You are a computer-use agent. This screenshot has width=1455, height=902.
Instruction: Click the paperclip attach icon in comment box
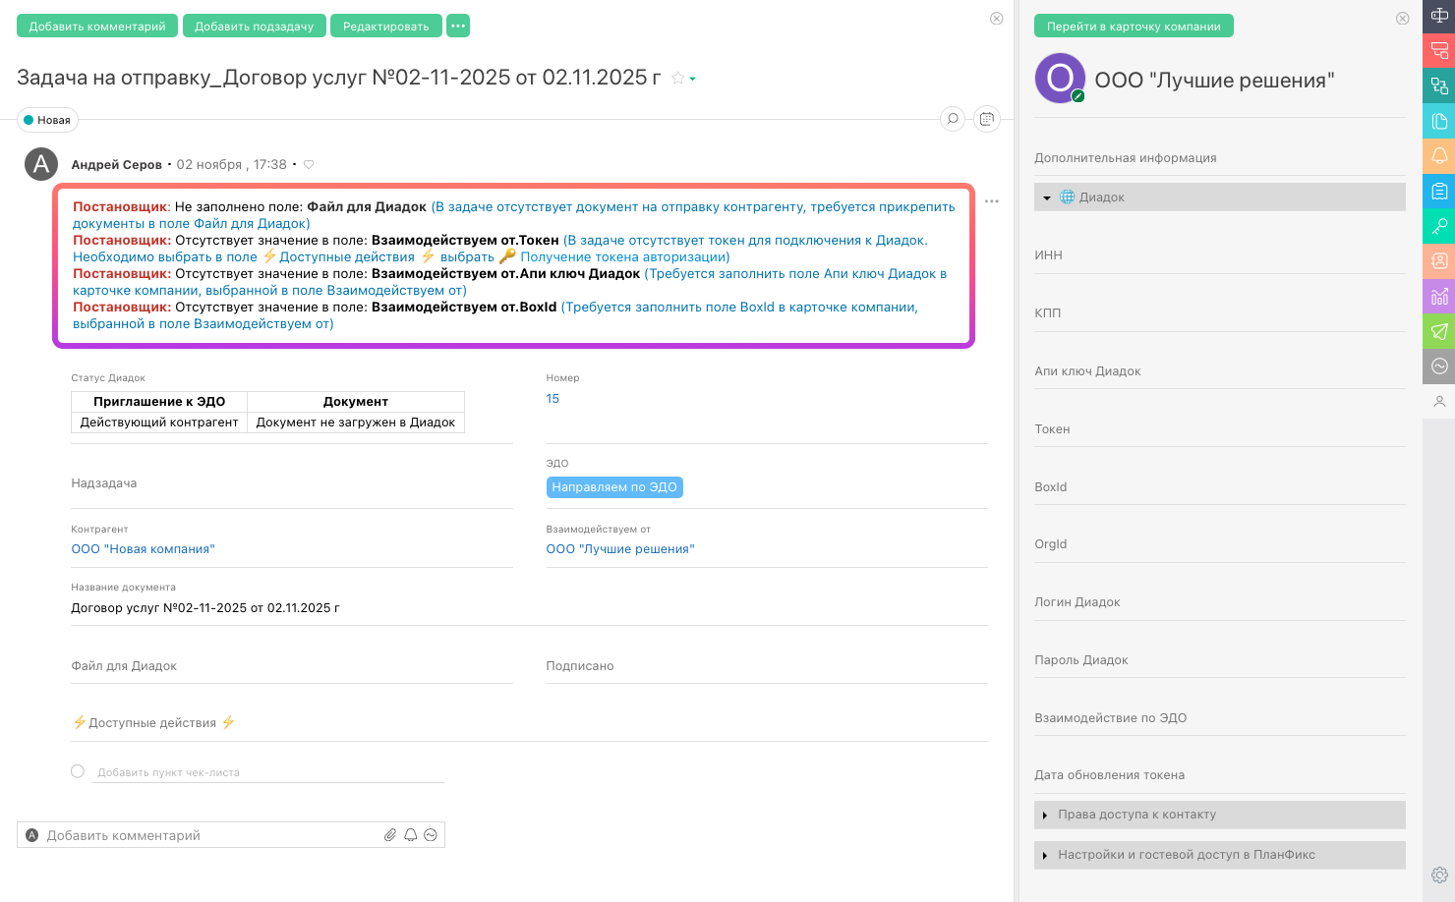tap(390, 835)
